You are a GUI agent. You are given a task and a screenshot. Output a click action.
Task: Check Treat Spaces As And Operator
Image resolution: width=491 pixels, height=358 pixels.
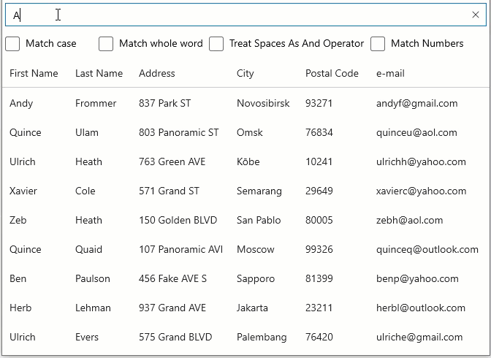pyautogui.click(x=216, y=44)
